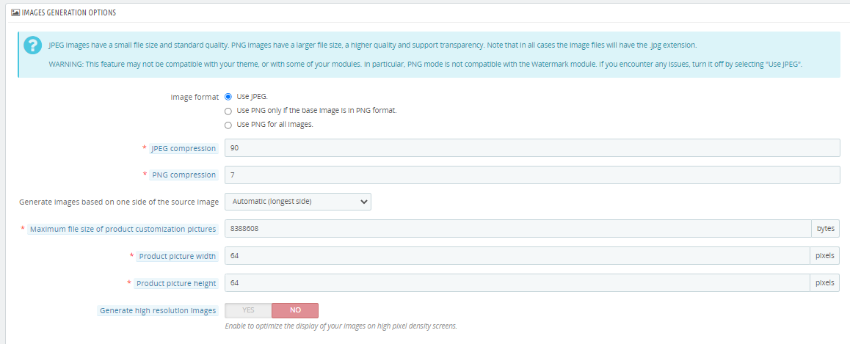This screenshot has height=344, width=850.
Task: Click the Product picture width label
Action: (x=177, y=256)
